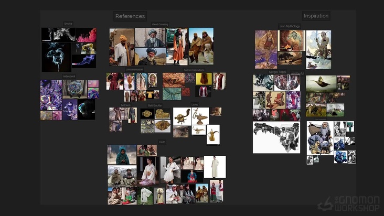Select the man in orange robe photo
384x216 pixels.
[177, 47]
